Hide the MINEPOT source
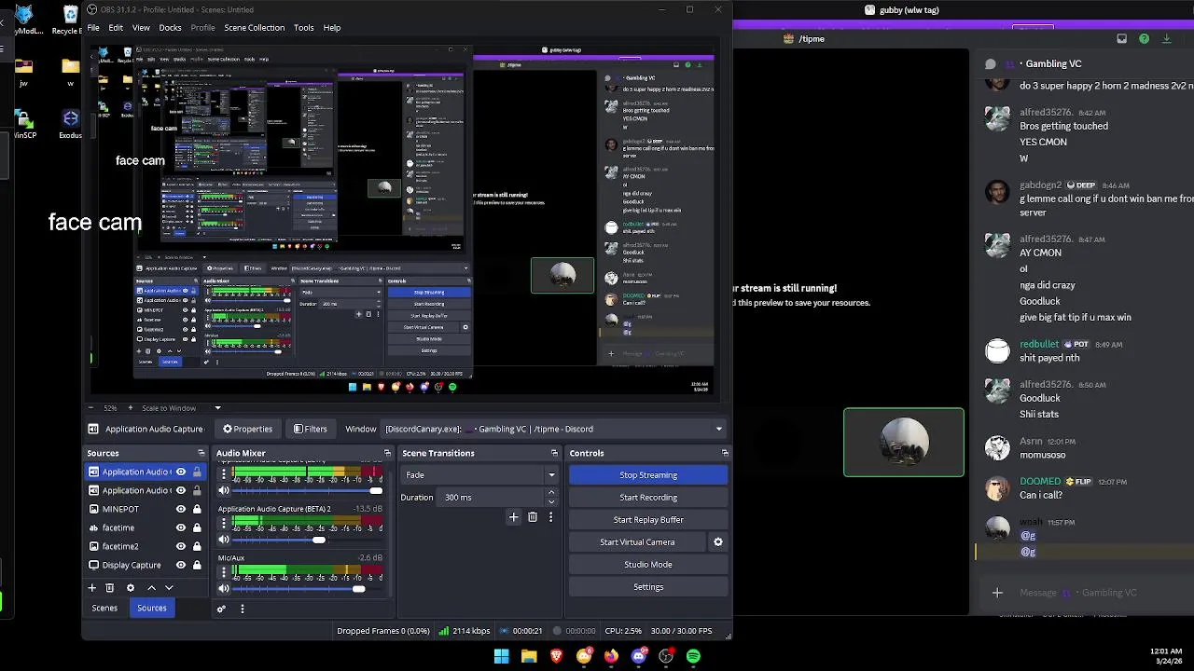Screen dimensions: 1194x671 [181, 509]
